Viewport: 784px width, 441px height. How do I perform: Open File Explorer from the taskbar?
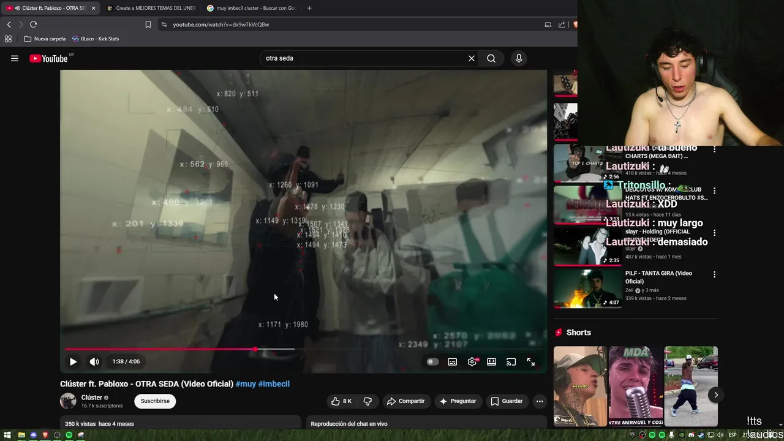point(21,435)
